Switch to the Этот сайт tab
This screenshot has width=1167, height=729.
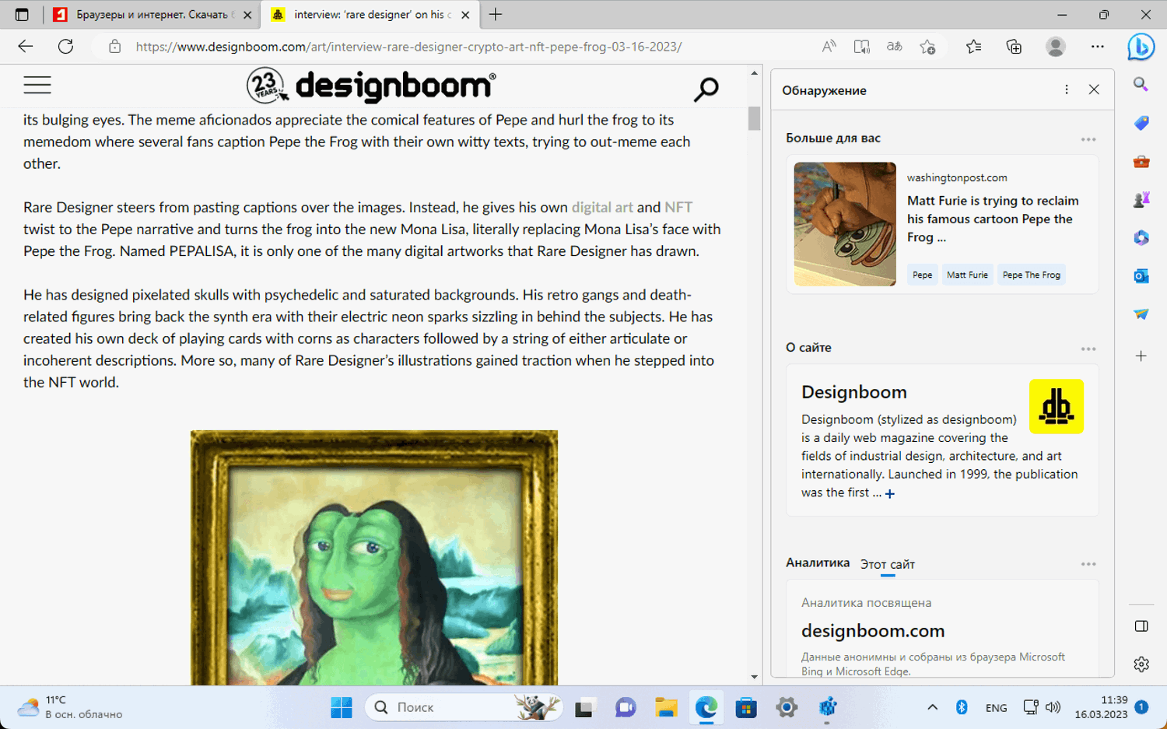888,564
